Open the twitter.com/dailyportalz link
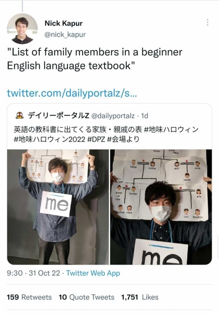219x313 pixels. click(72, 93)
